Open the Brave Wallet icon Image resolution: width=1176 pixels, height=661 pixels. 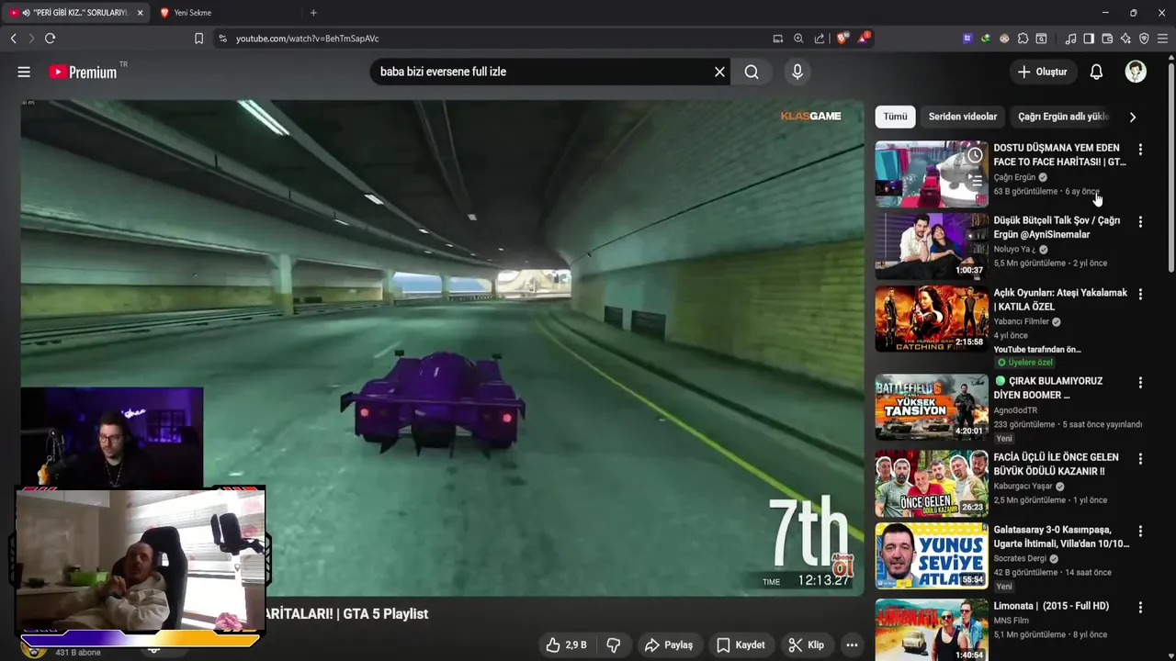[1107, 39]
